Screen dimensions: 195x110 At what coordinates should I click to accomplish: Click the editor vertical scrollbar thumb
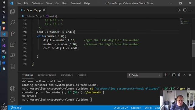[193, 48]
